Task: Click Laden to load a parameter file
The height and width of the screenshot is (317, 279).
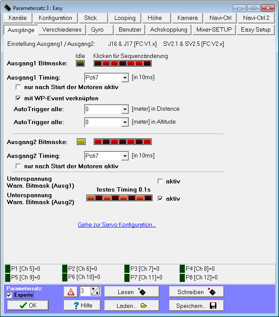Action: tap(132, 305)
